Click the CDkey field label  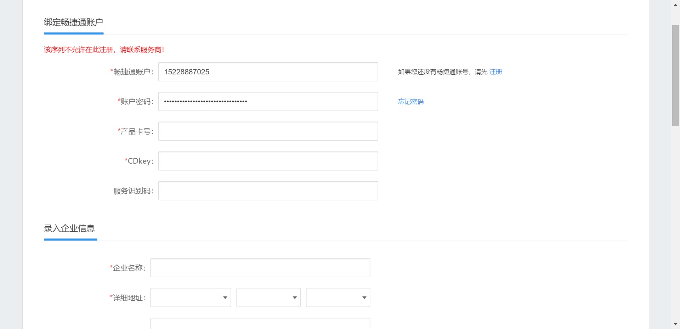click(x=139, y=161)
